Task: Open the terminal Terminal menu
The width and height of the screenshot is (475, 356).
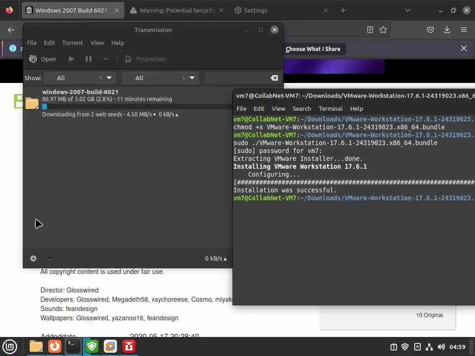Action: [330, 108]
